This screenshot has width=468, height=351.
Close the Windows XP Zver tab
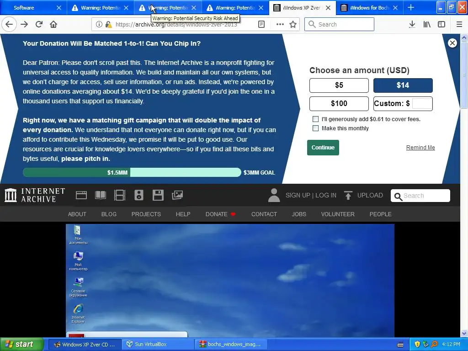point(328,8)
